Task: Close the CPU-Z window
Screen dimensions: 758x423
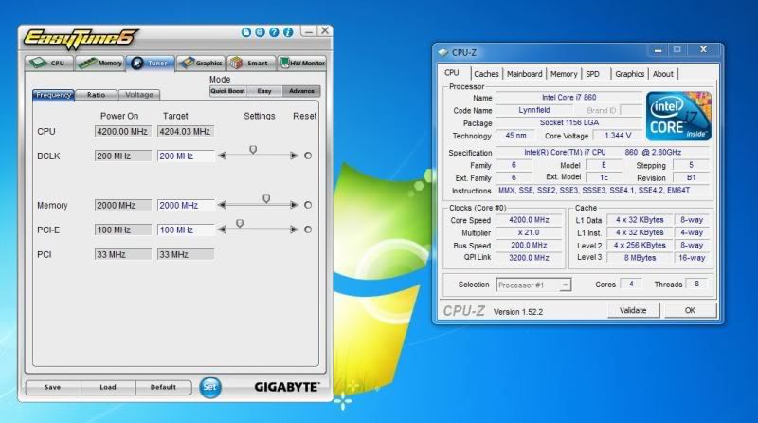Action: click(x=703, y=50)
